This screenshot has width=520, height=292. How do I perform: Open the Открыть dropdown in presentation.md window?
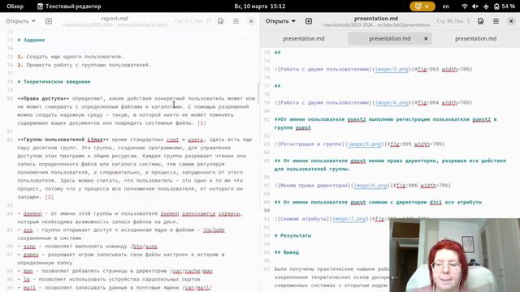[x=280, y=21]
